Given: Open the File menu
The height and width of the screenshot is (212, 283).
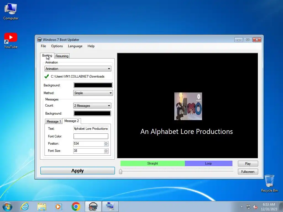Looking at the screenshot, I should pos(43,46).
